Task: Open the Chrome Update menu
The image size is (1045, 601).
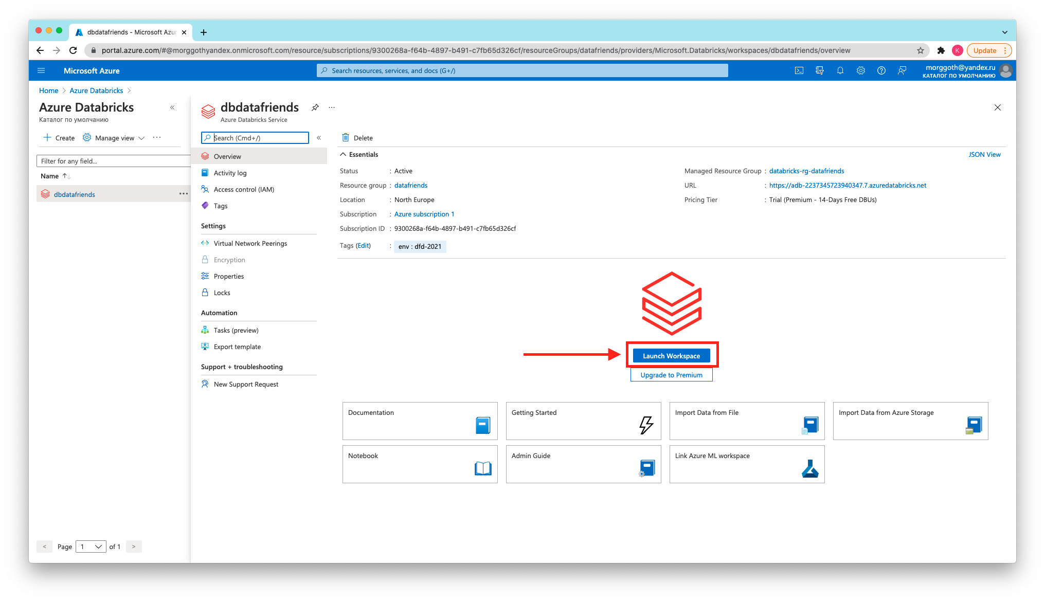Action: click(x=989, y=50)
